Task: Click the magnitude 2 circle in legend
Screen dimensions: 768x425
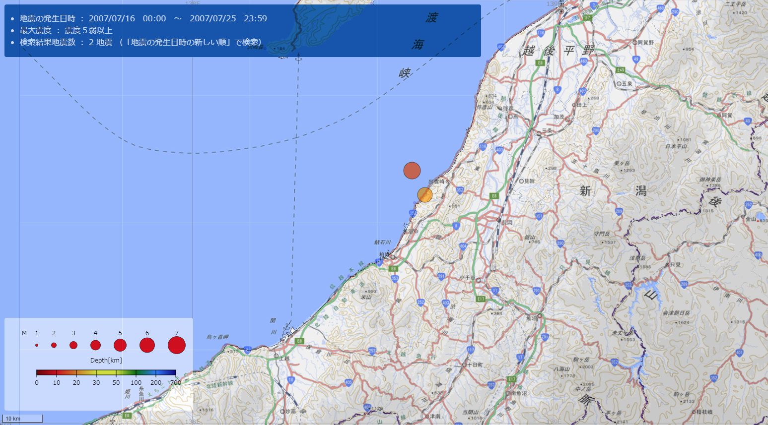Action: pos(54,345)
